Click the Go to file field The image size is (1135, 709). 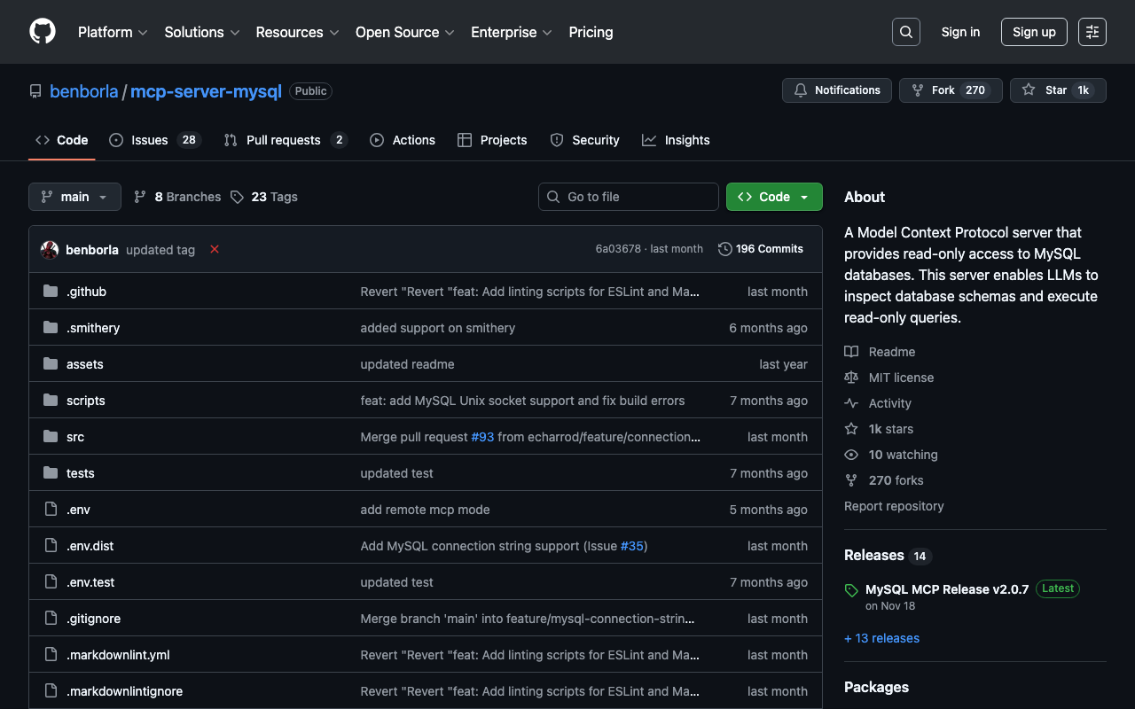pos(629,197)
